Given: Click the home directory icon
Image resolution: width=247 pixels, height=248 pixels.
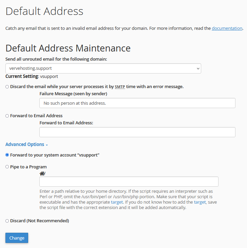Looking at the screenshot, I should pyautogui.click(x=42, y=173).
